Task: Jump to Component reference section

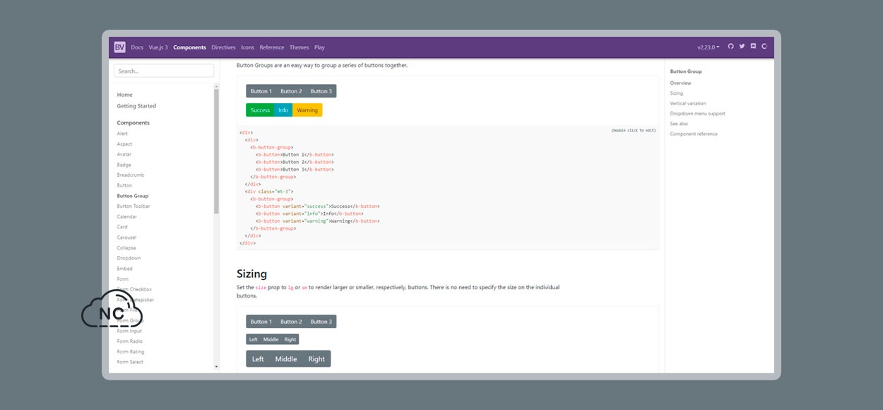Action: click(694, 134)
